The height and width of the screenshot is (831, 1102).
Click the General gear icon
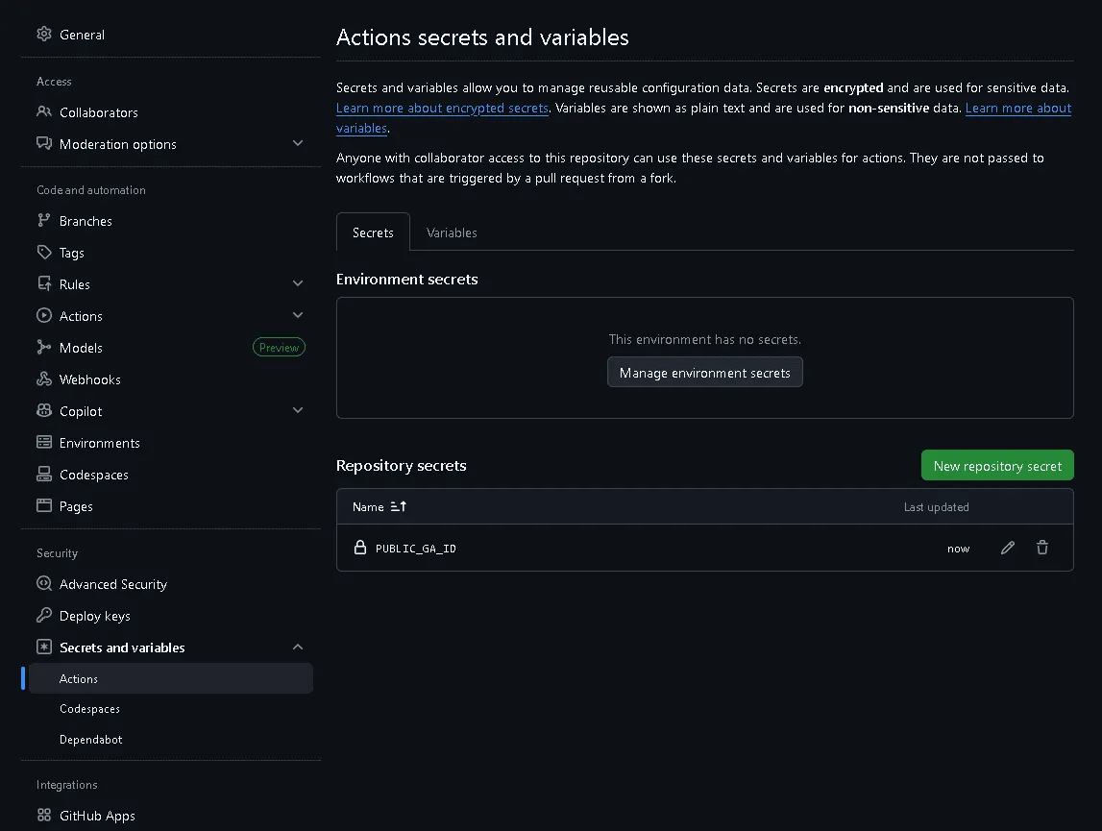[44, 35]
